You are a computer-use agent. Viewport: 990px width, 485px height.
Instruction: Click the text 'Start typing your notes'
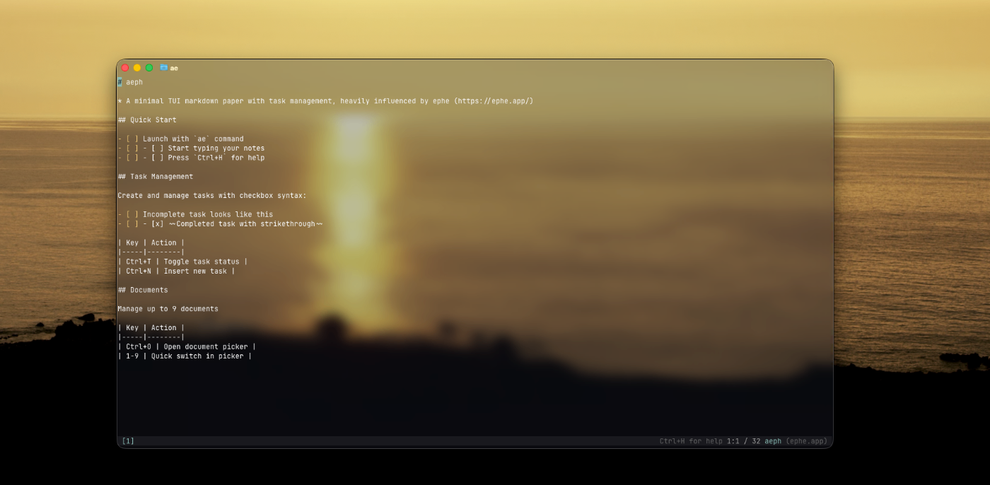click(x=216, y=148)
